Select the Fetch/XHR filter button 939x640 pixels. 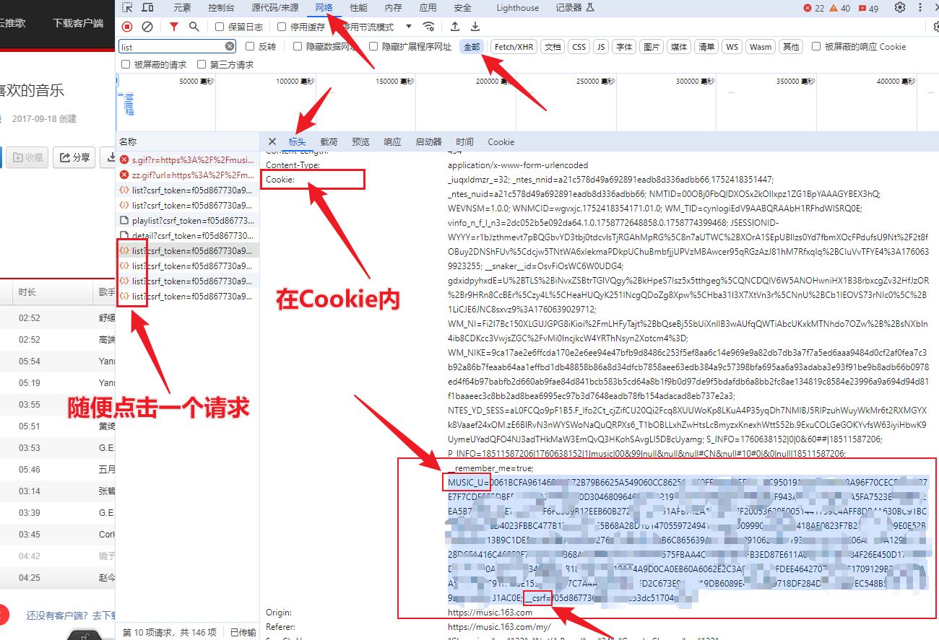coord(514,47)
